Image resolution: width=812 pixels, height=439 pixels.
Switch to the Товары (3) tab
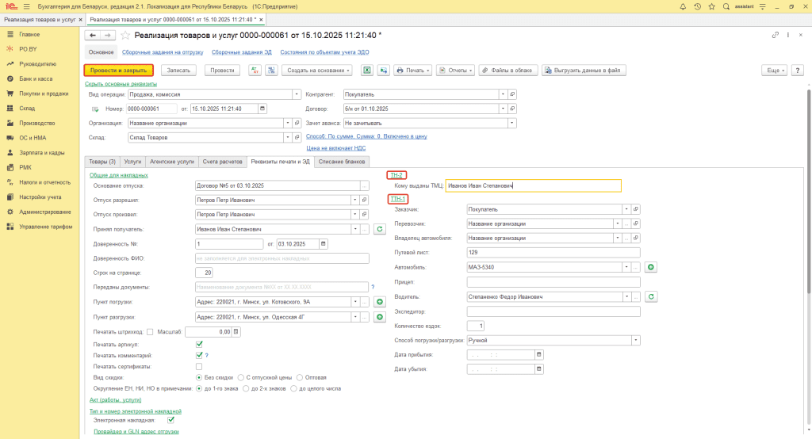pos(101,161)
